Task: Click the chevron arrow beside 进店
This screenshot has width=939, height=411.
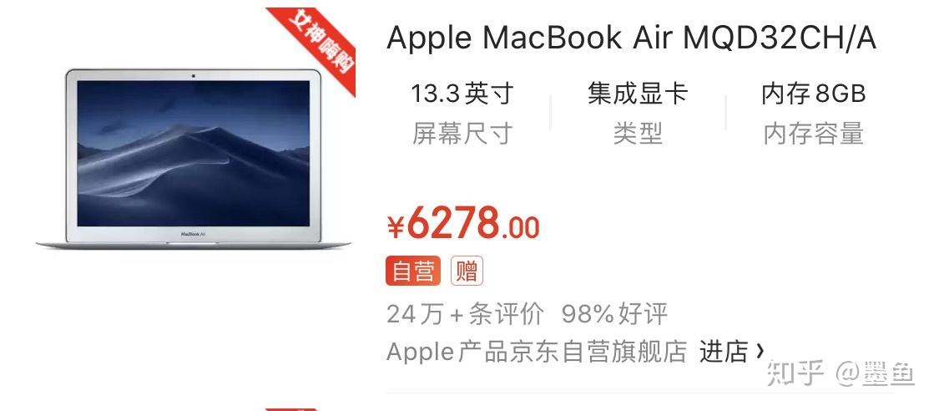Action: point(760,350)
